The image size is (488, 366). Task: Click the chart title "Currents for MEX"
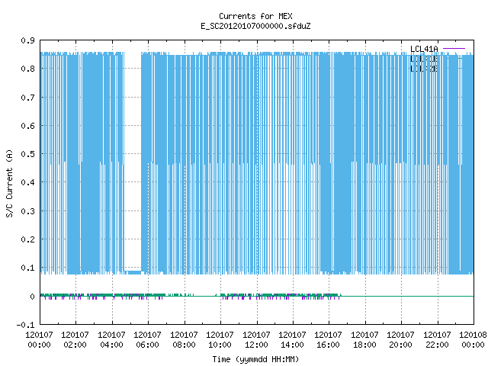pyautogui.click(x=255, y=16)
